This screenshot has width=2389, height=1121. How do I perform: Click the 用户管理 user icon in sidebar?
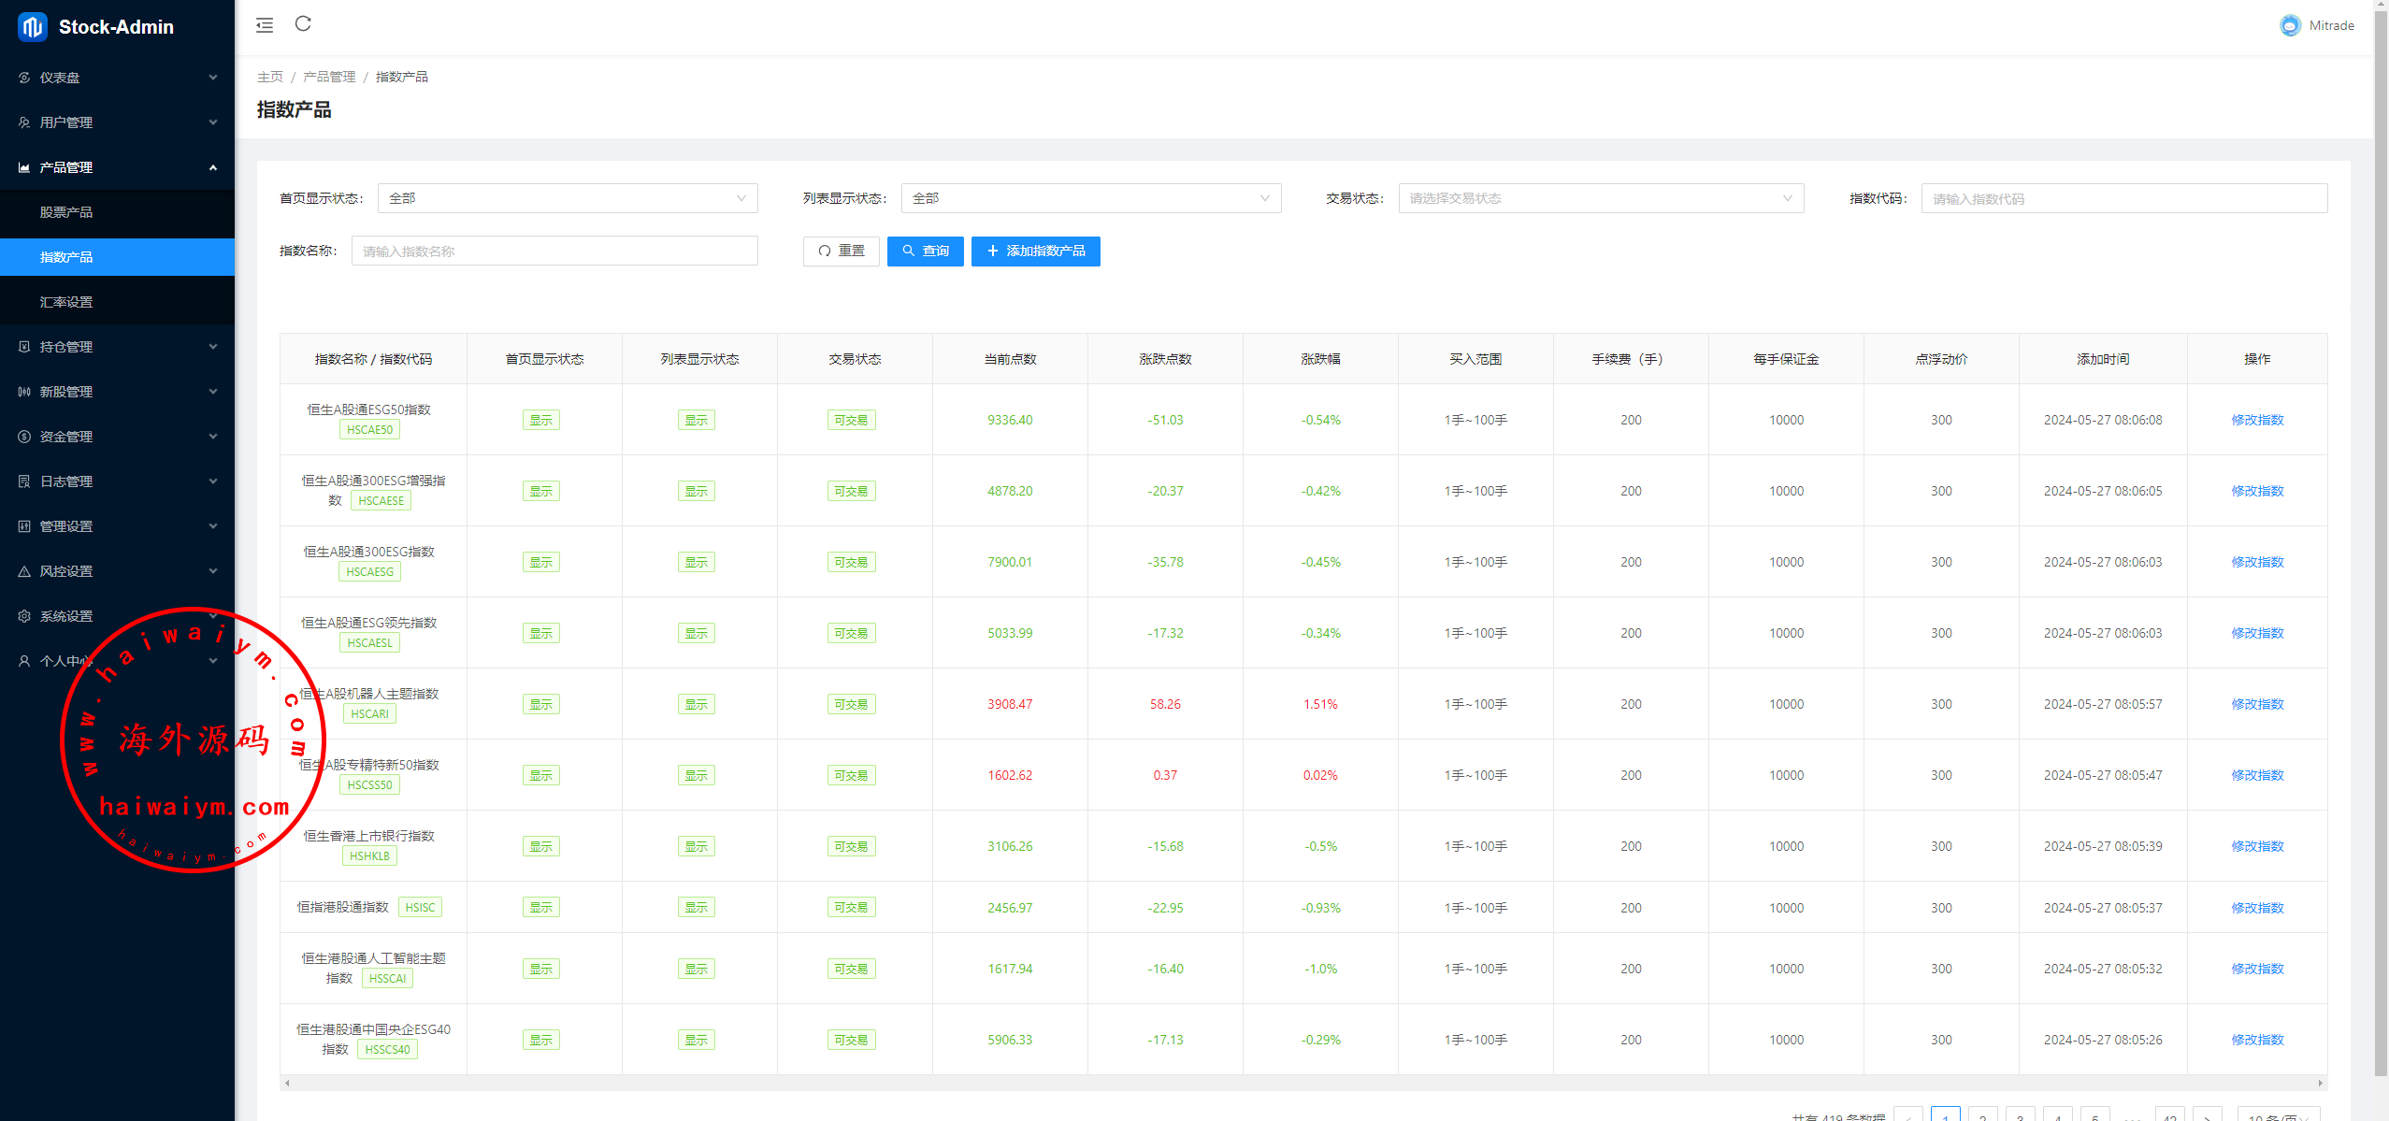pyautogui.click(x=24, y=122)
